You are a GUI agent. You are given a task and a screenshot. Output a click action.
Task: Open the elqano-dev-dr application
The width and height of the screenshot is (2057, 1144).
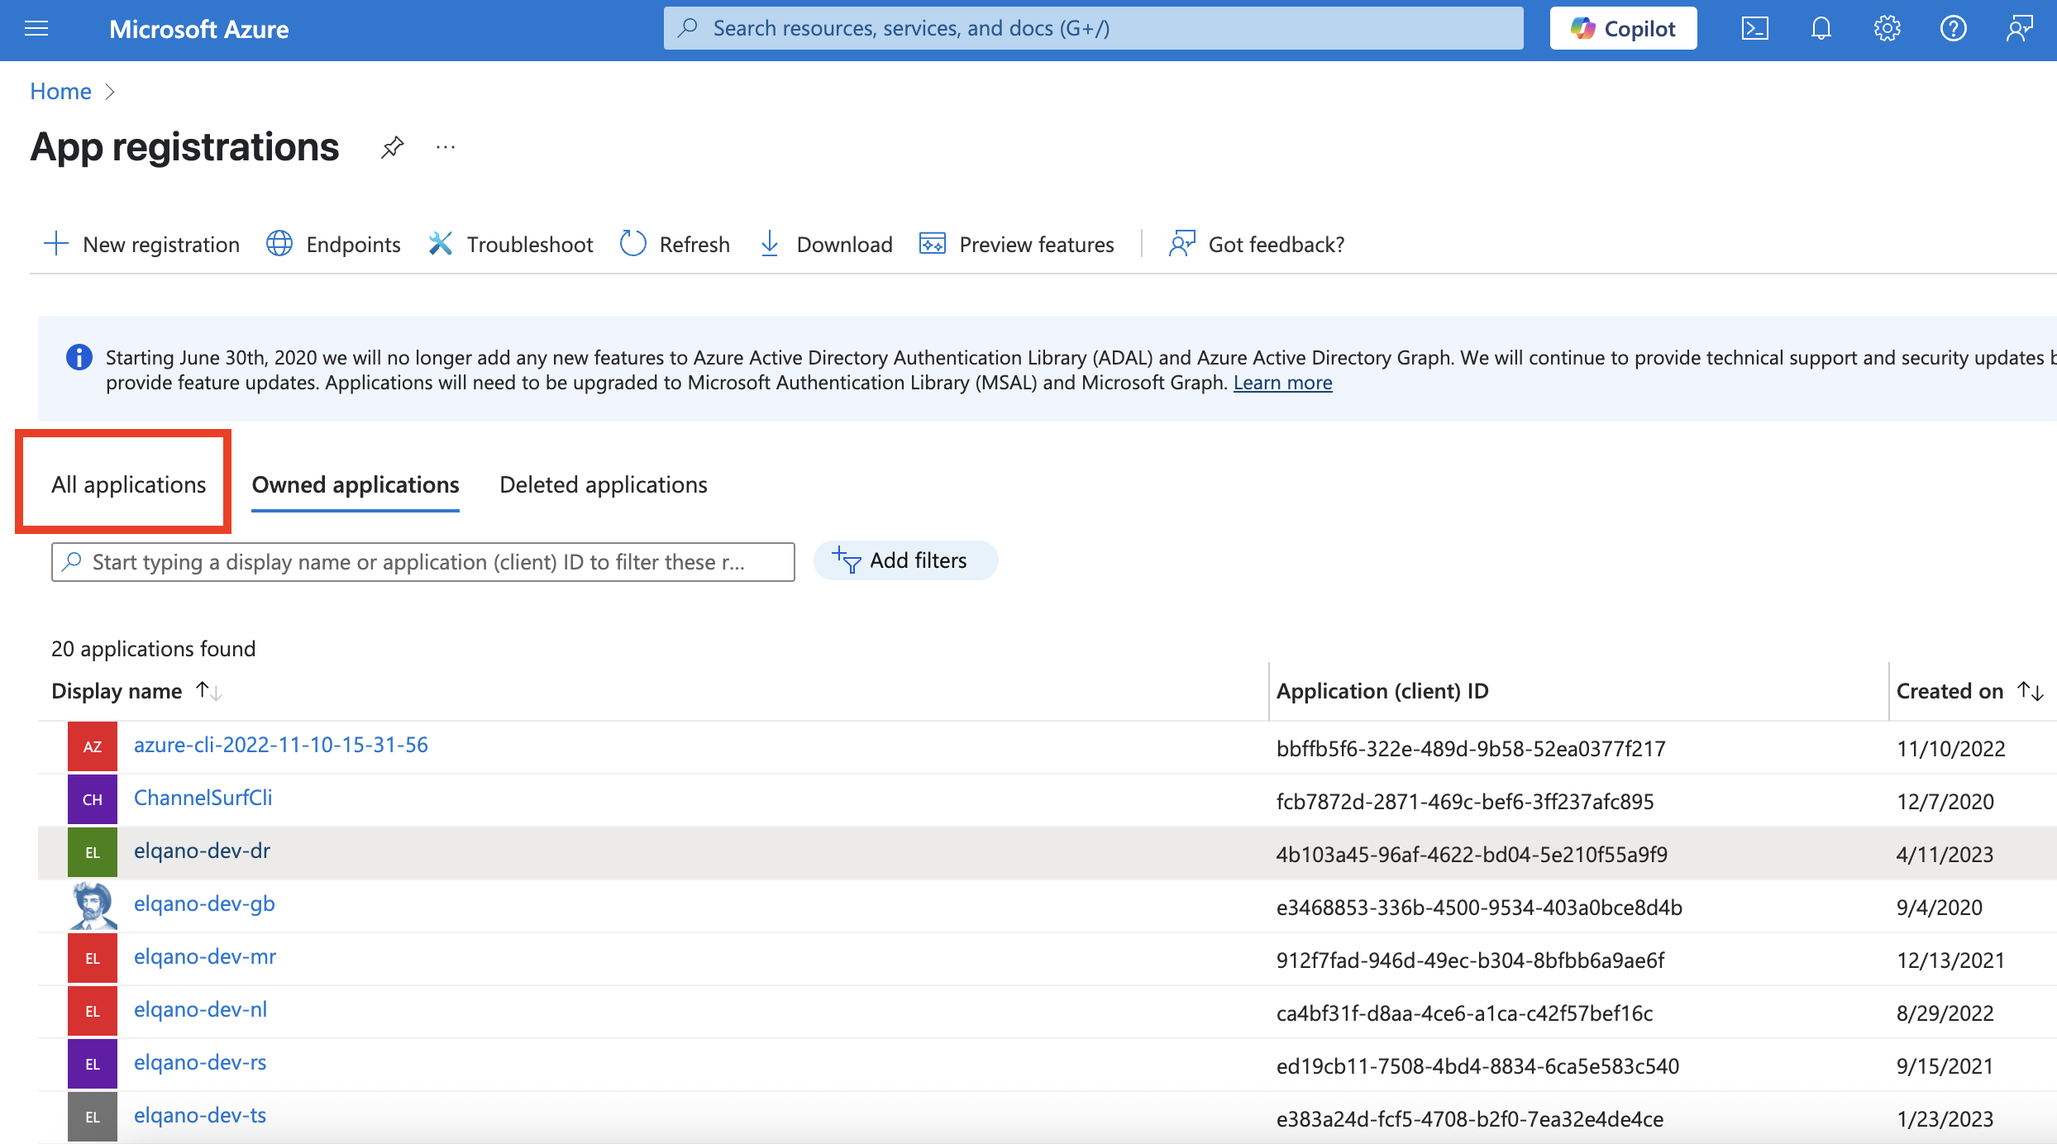click(x=202, y=851)
